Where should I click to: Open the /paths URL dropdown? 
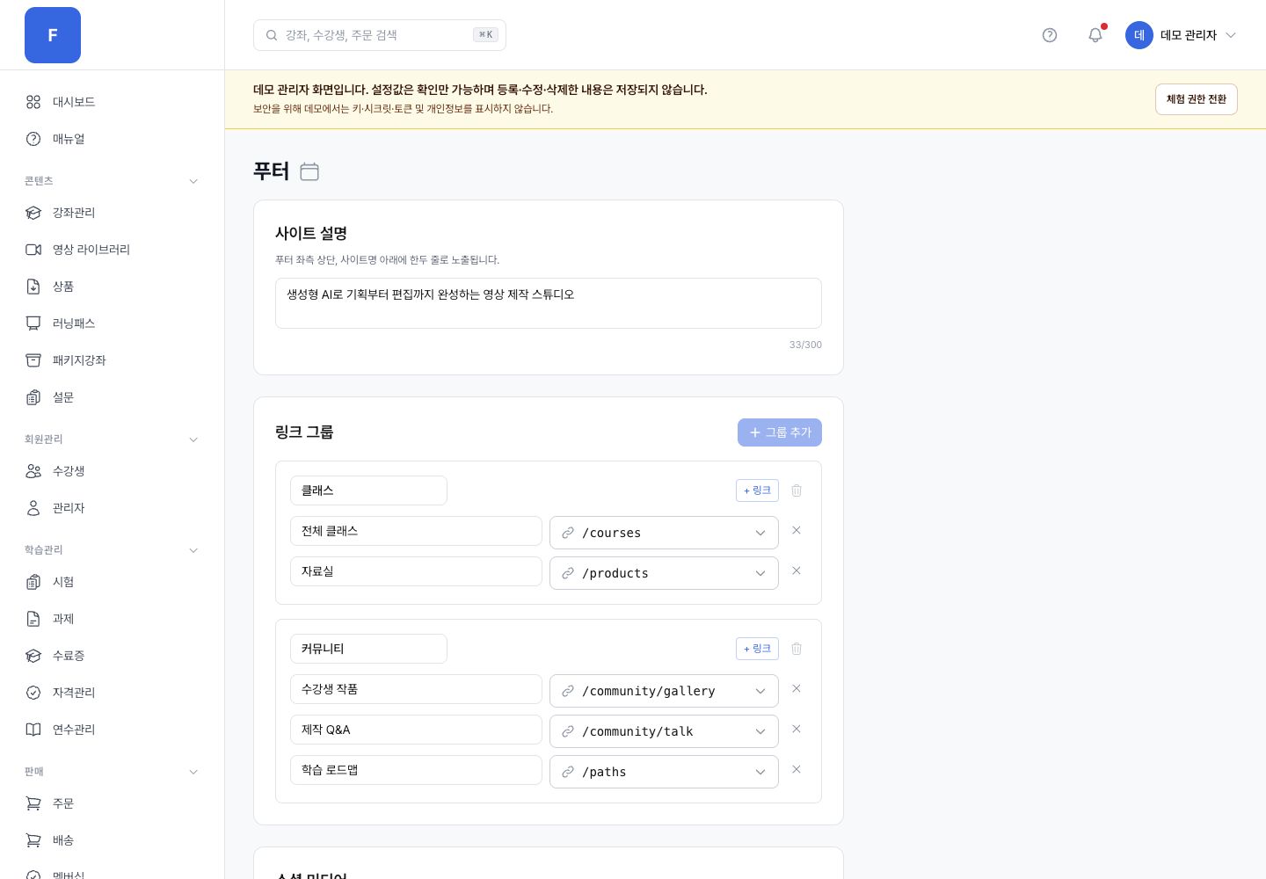[664, 772]
